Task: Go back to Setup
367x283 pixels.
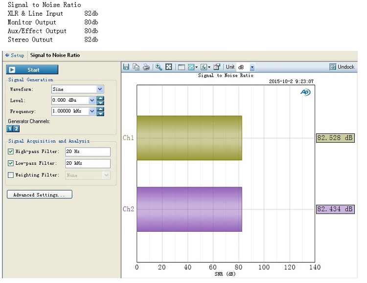Action: tap(14, 55)
